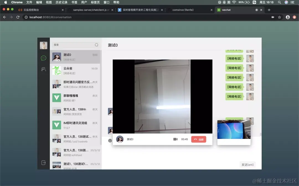The height and width of the screenshot is (186, 299).
Task: Click the battery 95% status icon
Action: click(244, 2)
